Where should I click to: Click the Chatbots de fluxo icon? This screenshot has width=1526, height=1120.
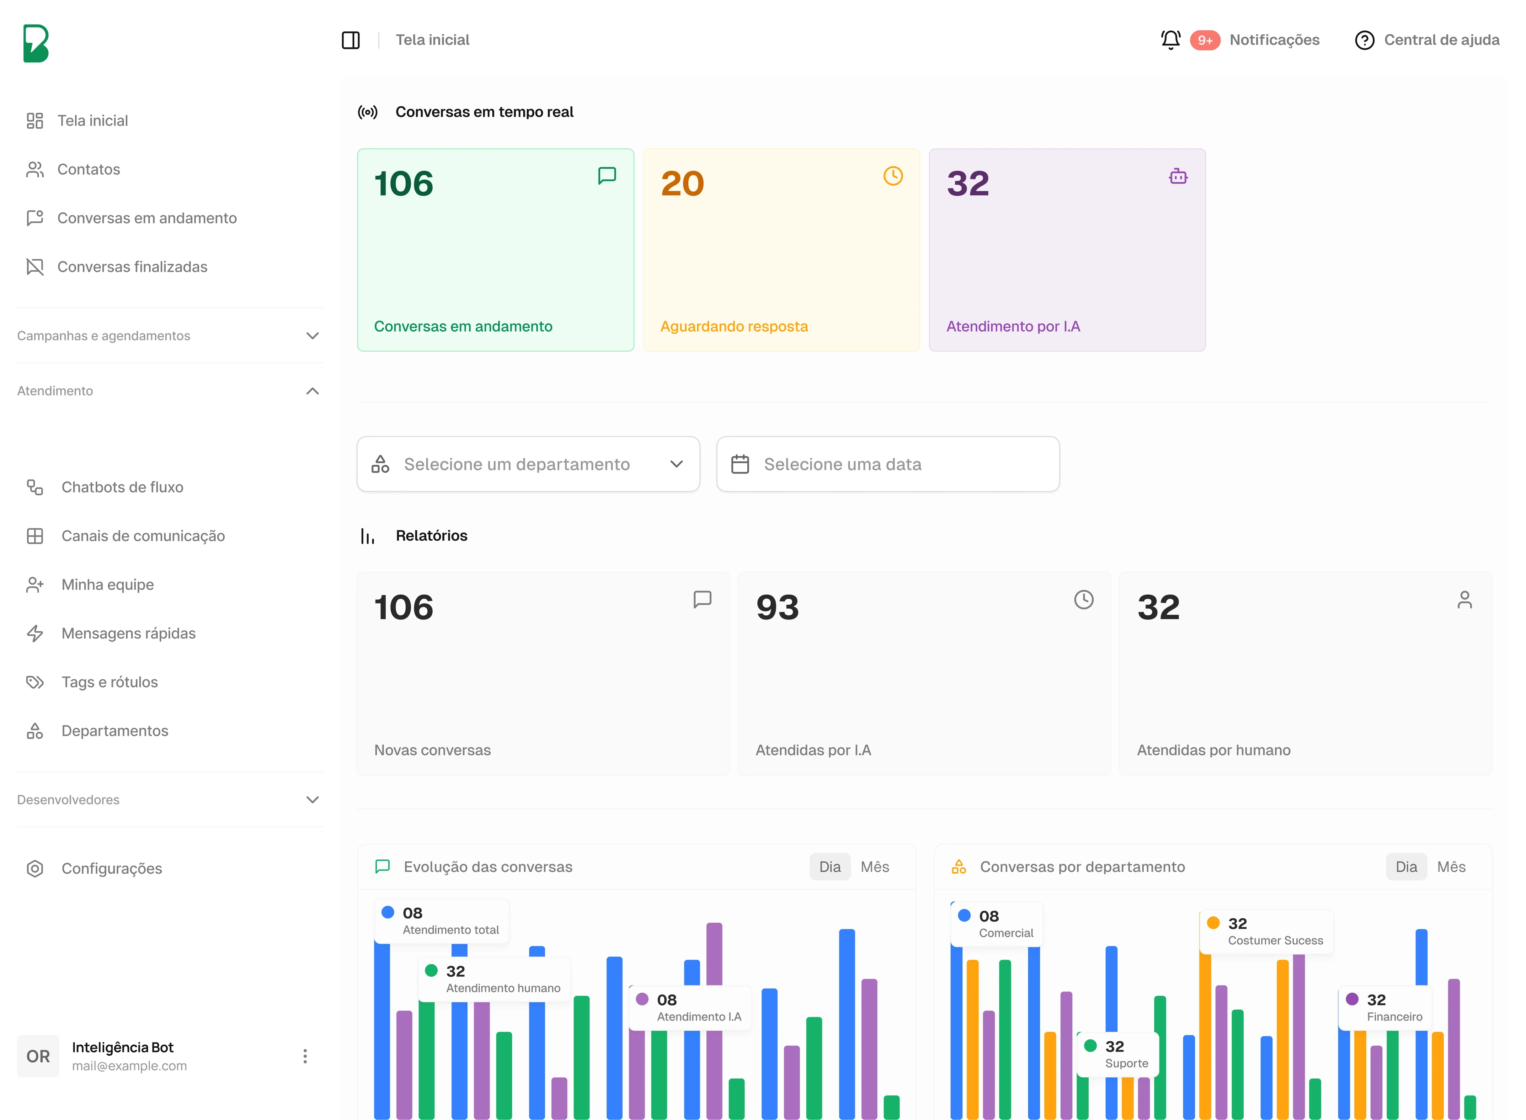click(x=35, y=487)
